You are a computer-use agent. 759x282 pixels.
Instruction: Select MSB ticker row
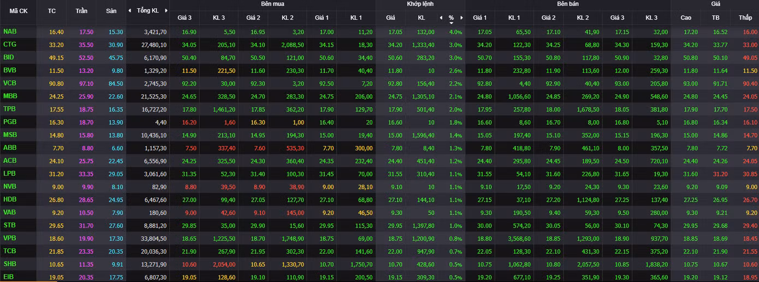coord(379,135)
